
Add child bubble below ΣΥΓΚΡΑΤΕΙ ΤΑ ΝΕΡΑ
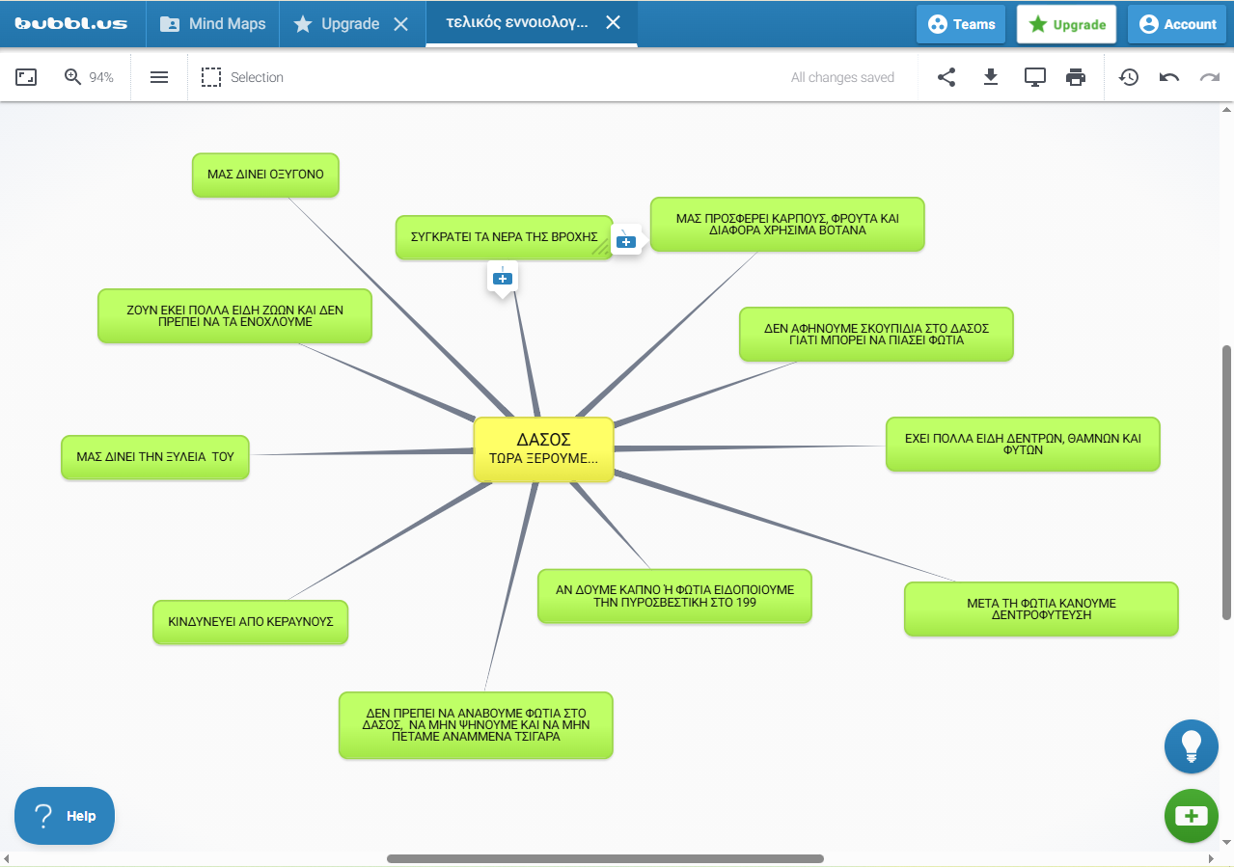502,278
